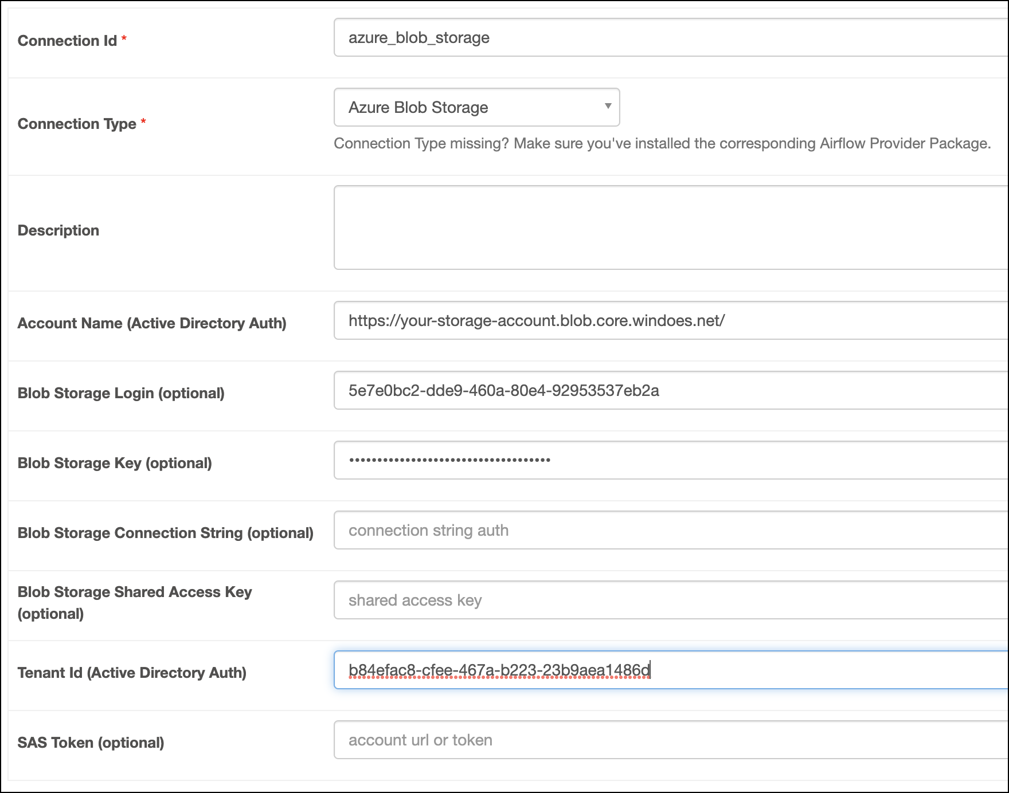Click the Connection Type missing helper text
1009x793 pixels.
coord(661,143)
